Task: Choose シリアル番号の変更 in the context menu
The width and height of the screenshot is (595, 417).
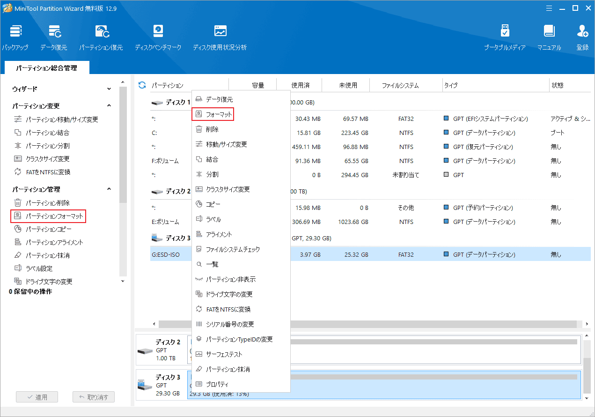Action: 241,324
